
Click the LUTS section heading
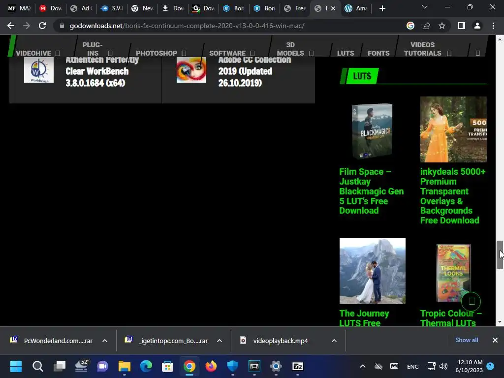click(x=362, y=76)
